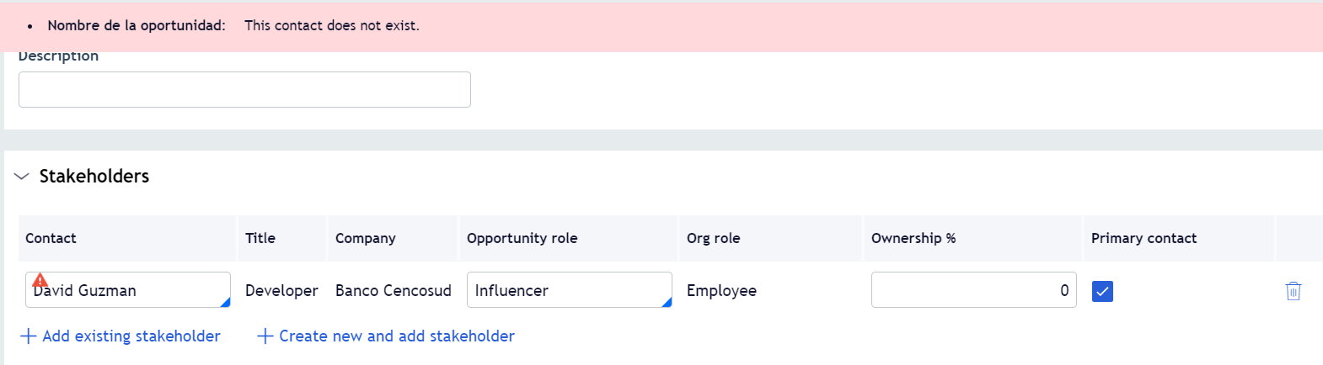Click the red warning icon on Contact
This screenshot has width=1323, height=365.
tap(40, 280)
